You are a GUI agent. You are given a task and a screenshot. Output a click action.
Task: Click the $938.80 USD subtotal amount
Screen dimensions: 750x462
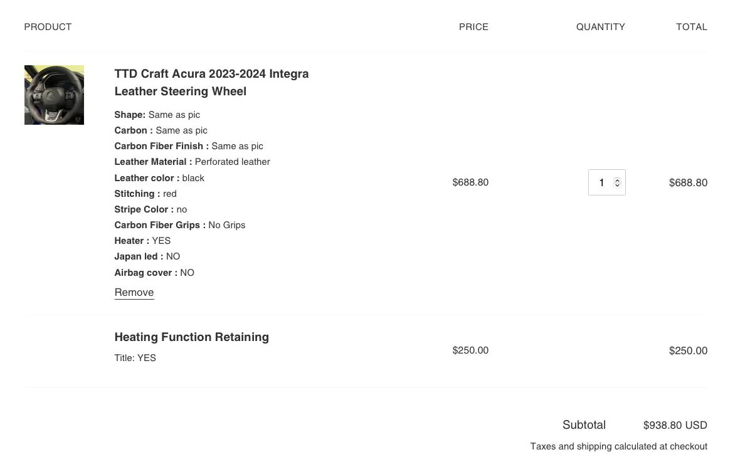tap(675, 426)
